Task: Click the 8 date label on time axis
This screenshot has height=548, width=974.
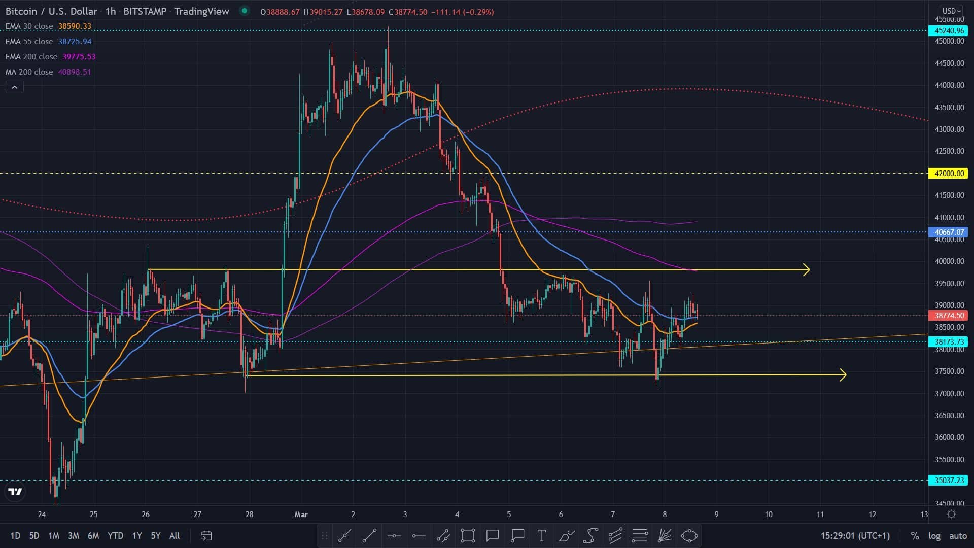Action: (665, 514)
